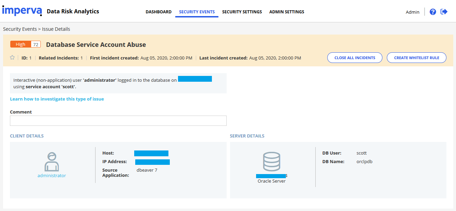456x211 pixels.
Task: Click Close All Incidents button
Action: (x=355, y=58)
